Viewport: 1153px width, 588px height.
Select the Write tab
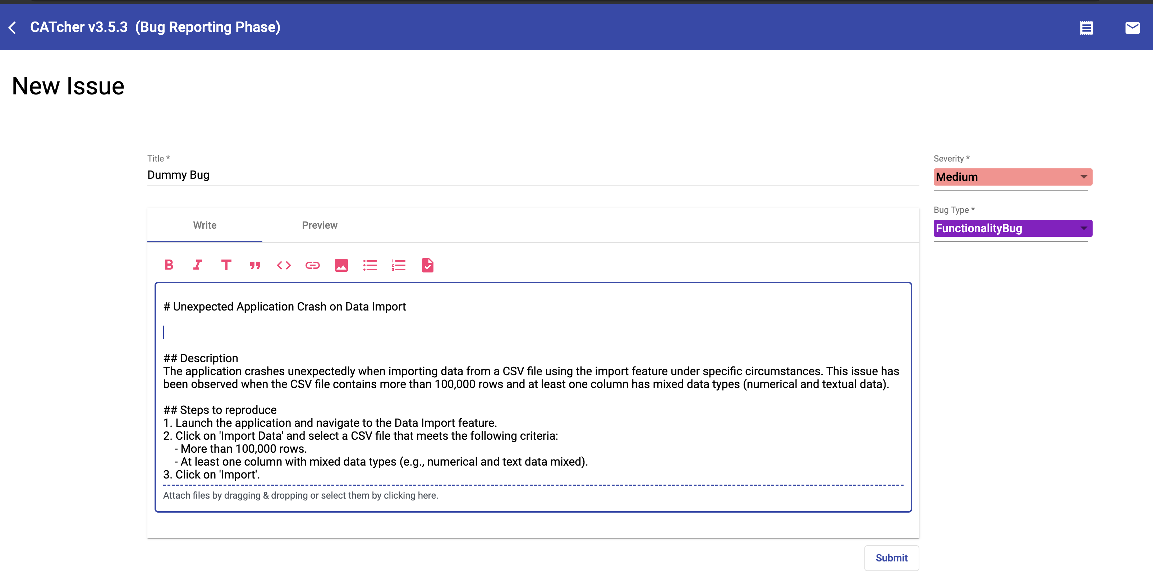[205, 225]
